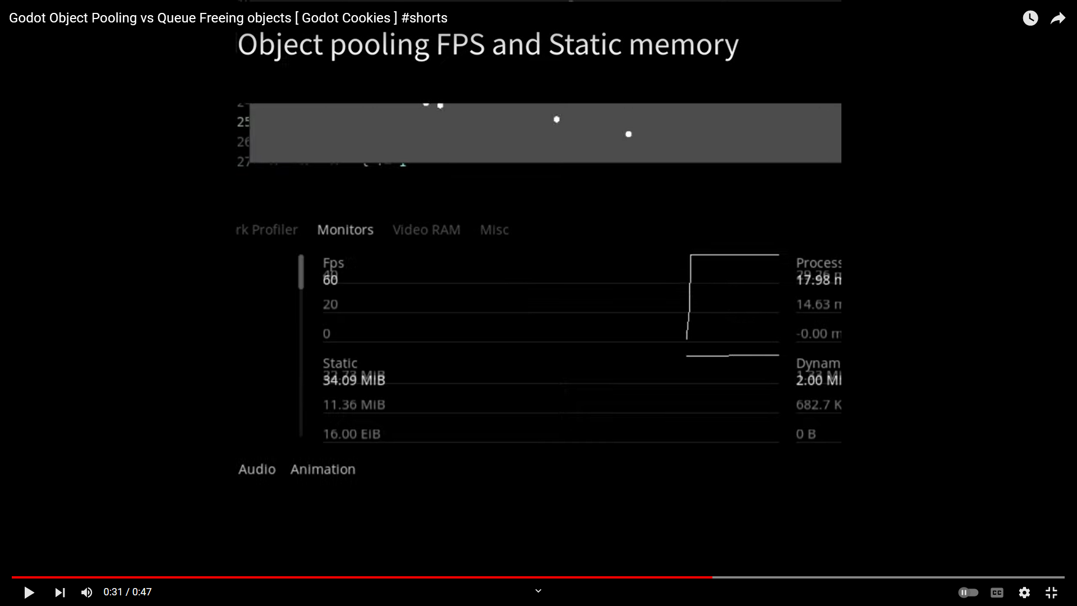Toggle the autoplay switch

click(968, 593)
